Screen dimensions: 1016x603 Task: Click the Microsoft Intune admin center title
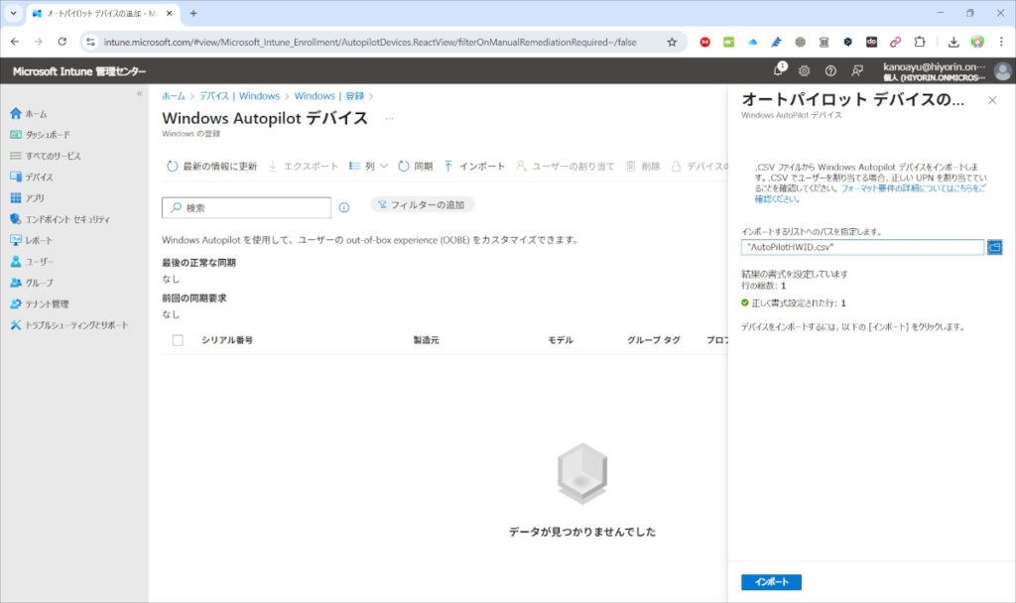79,71
